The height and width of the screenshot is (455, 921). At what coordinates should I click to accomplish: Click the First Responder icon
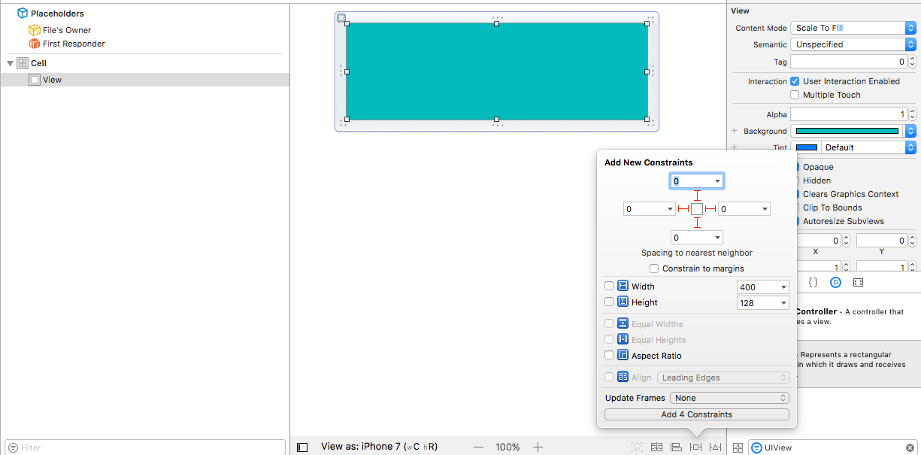[34, 44]
